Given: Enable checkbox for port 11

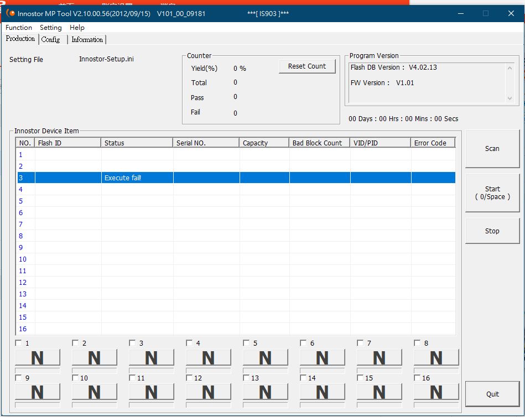Looking at the screenshot, I should point(132,378).
